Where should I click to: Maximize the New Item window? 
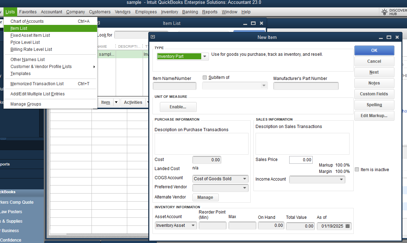coord(389,37)
